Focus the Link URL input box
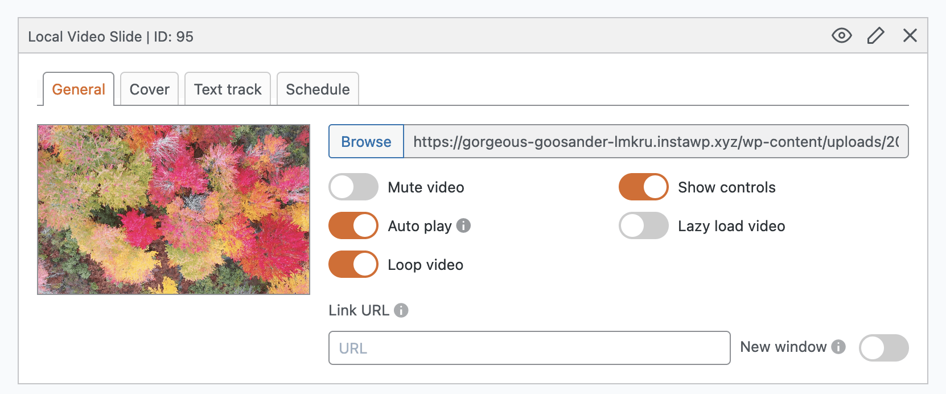Screen dimensions: 946x394 pos(529,348)
